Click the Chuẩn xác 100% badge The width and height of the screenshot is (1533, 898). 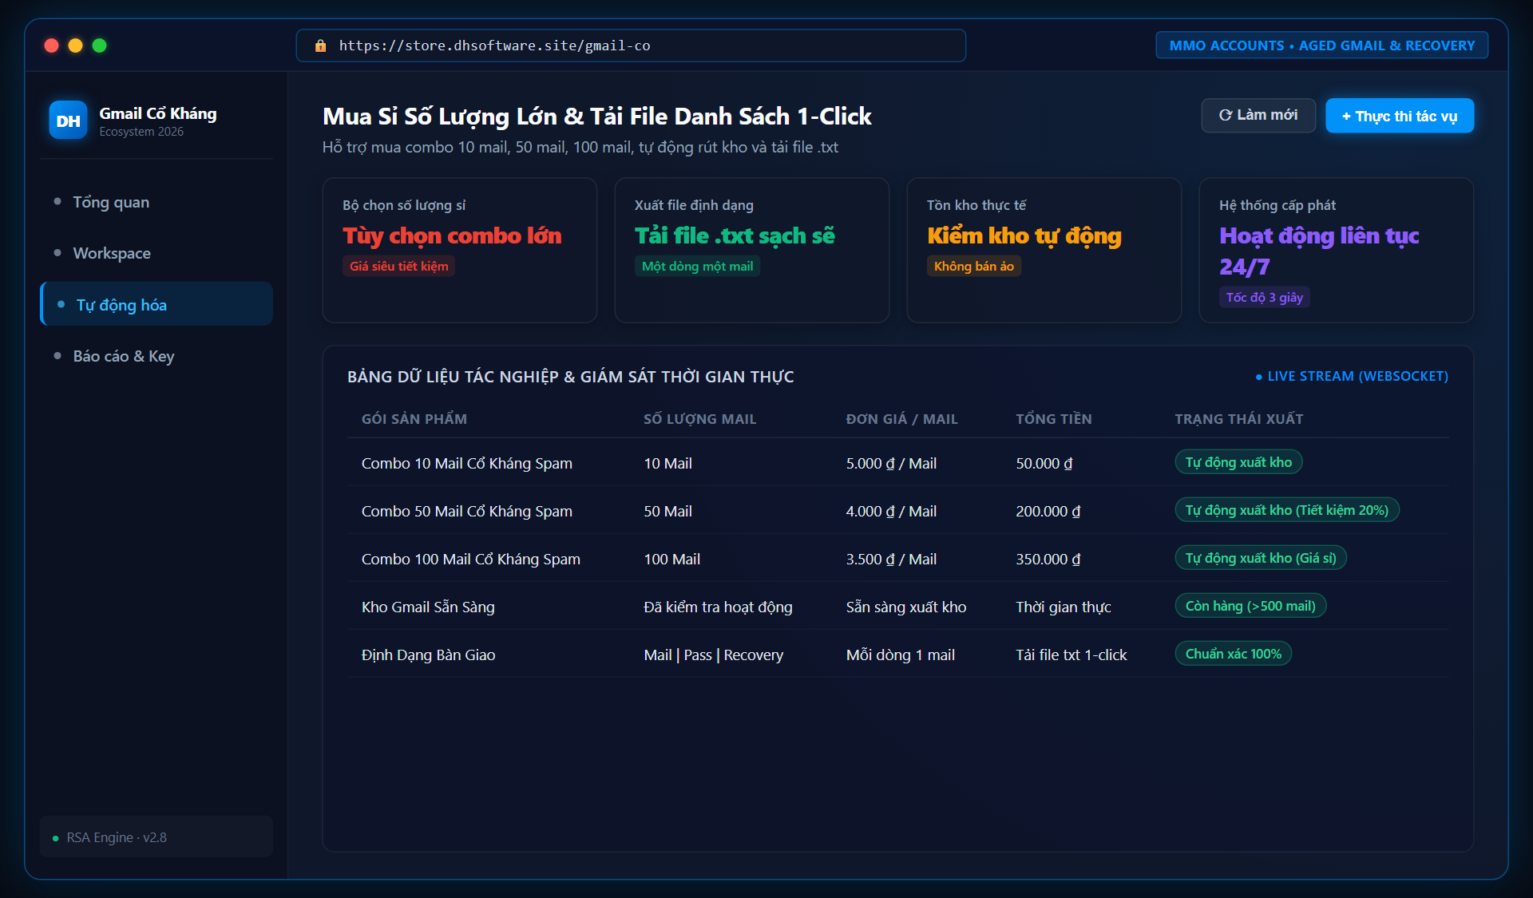(x=1233, y=654)
